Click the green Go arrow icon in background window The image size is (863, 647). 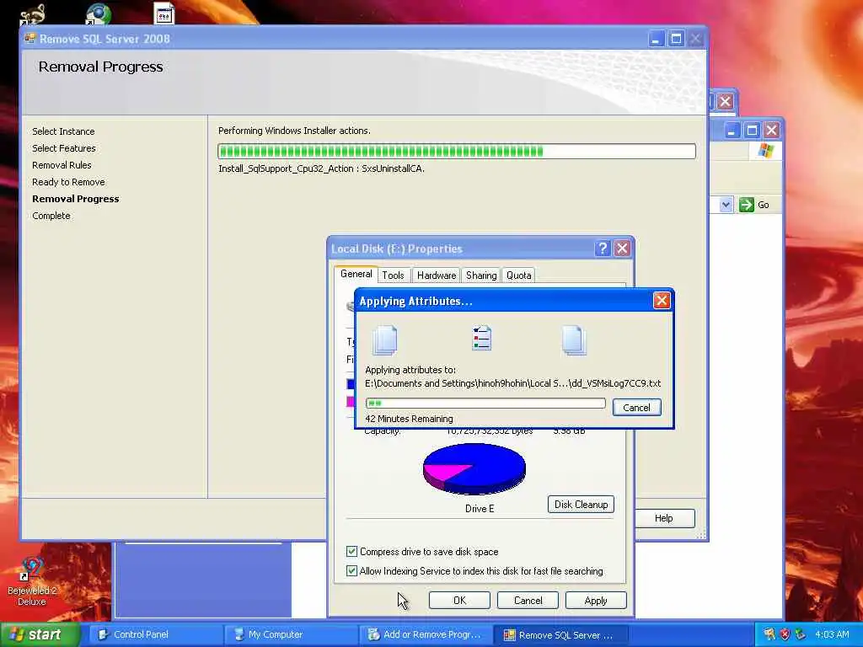747,205
